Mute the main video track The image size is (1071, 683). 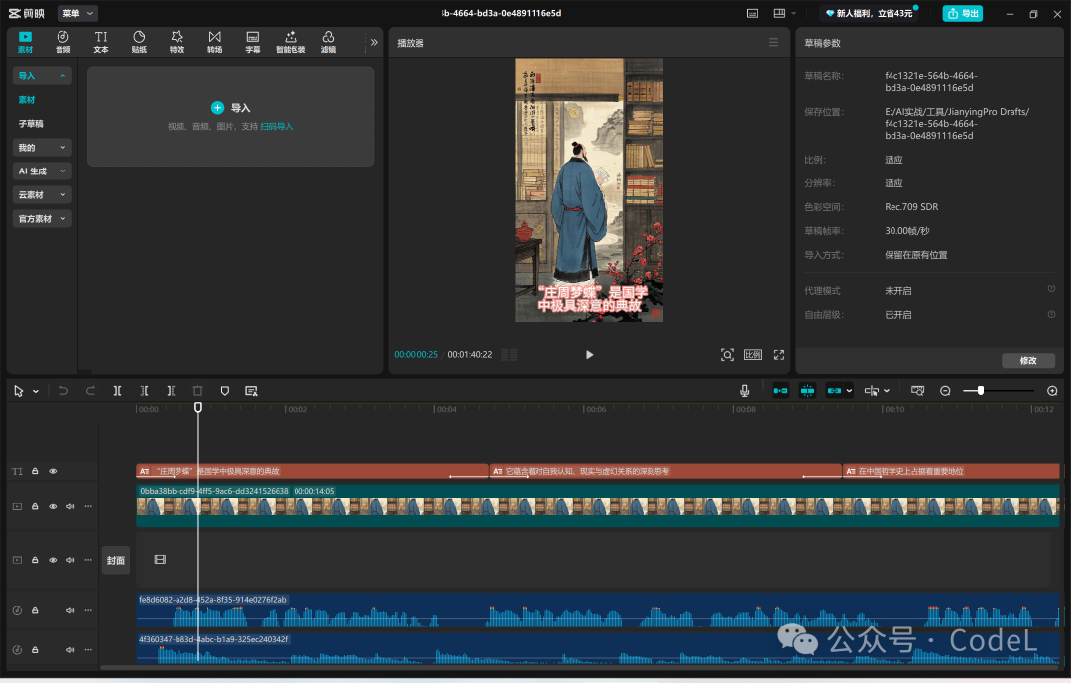tap(70, 507)
